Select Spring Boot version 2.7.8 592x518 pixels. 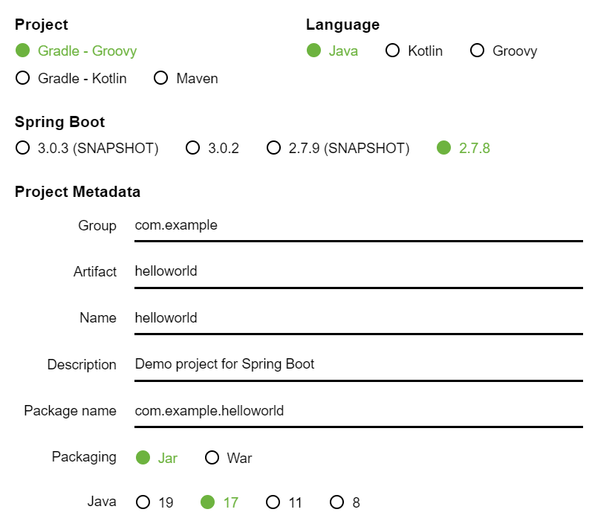[444, 148]
